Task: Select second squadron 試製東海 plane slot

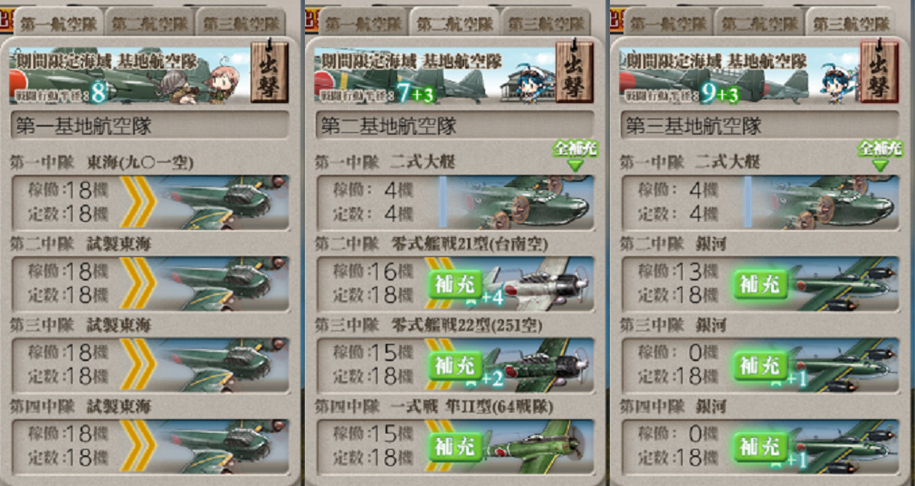Action: [x=150, y=284]
